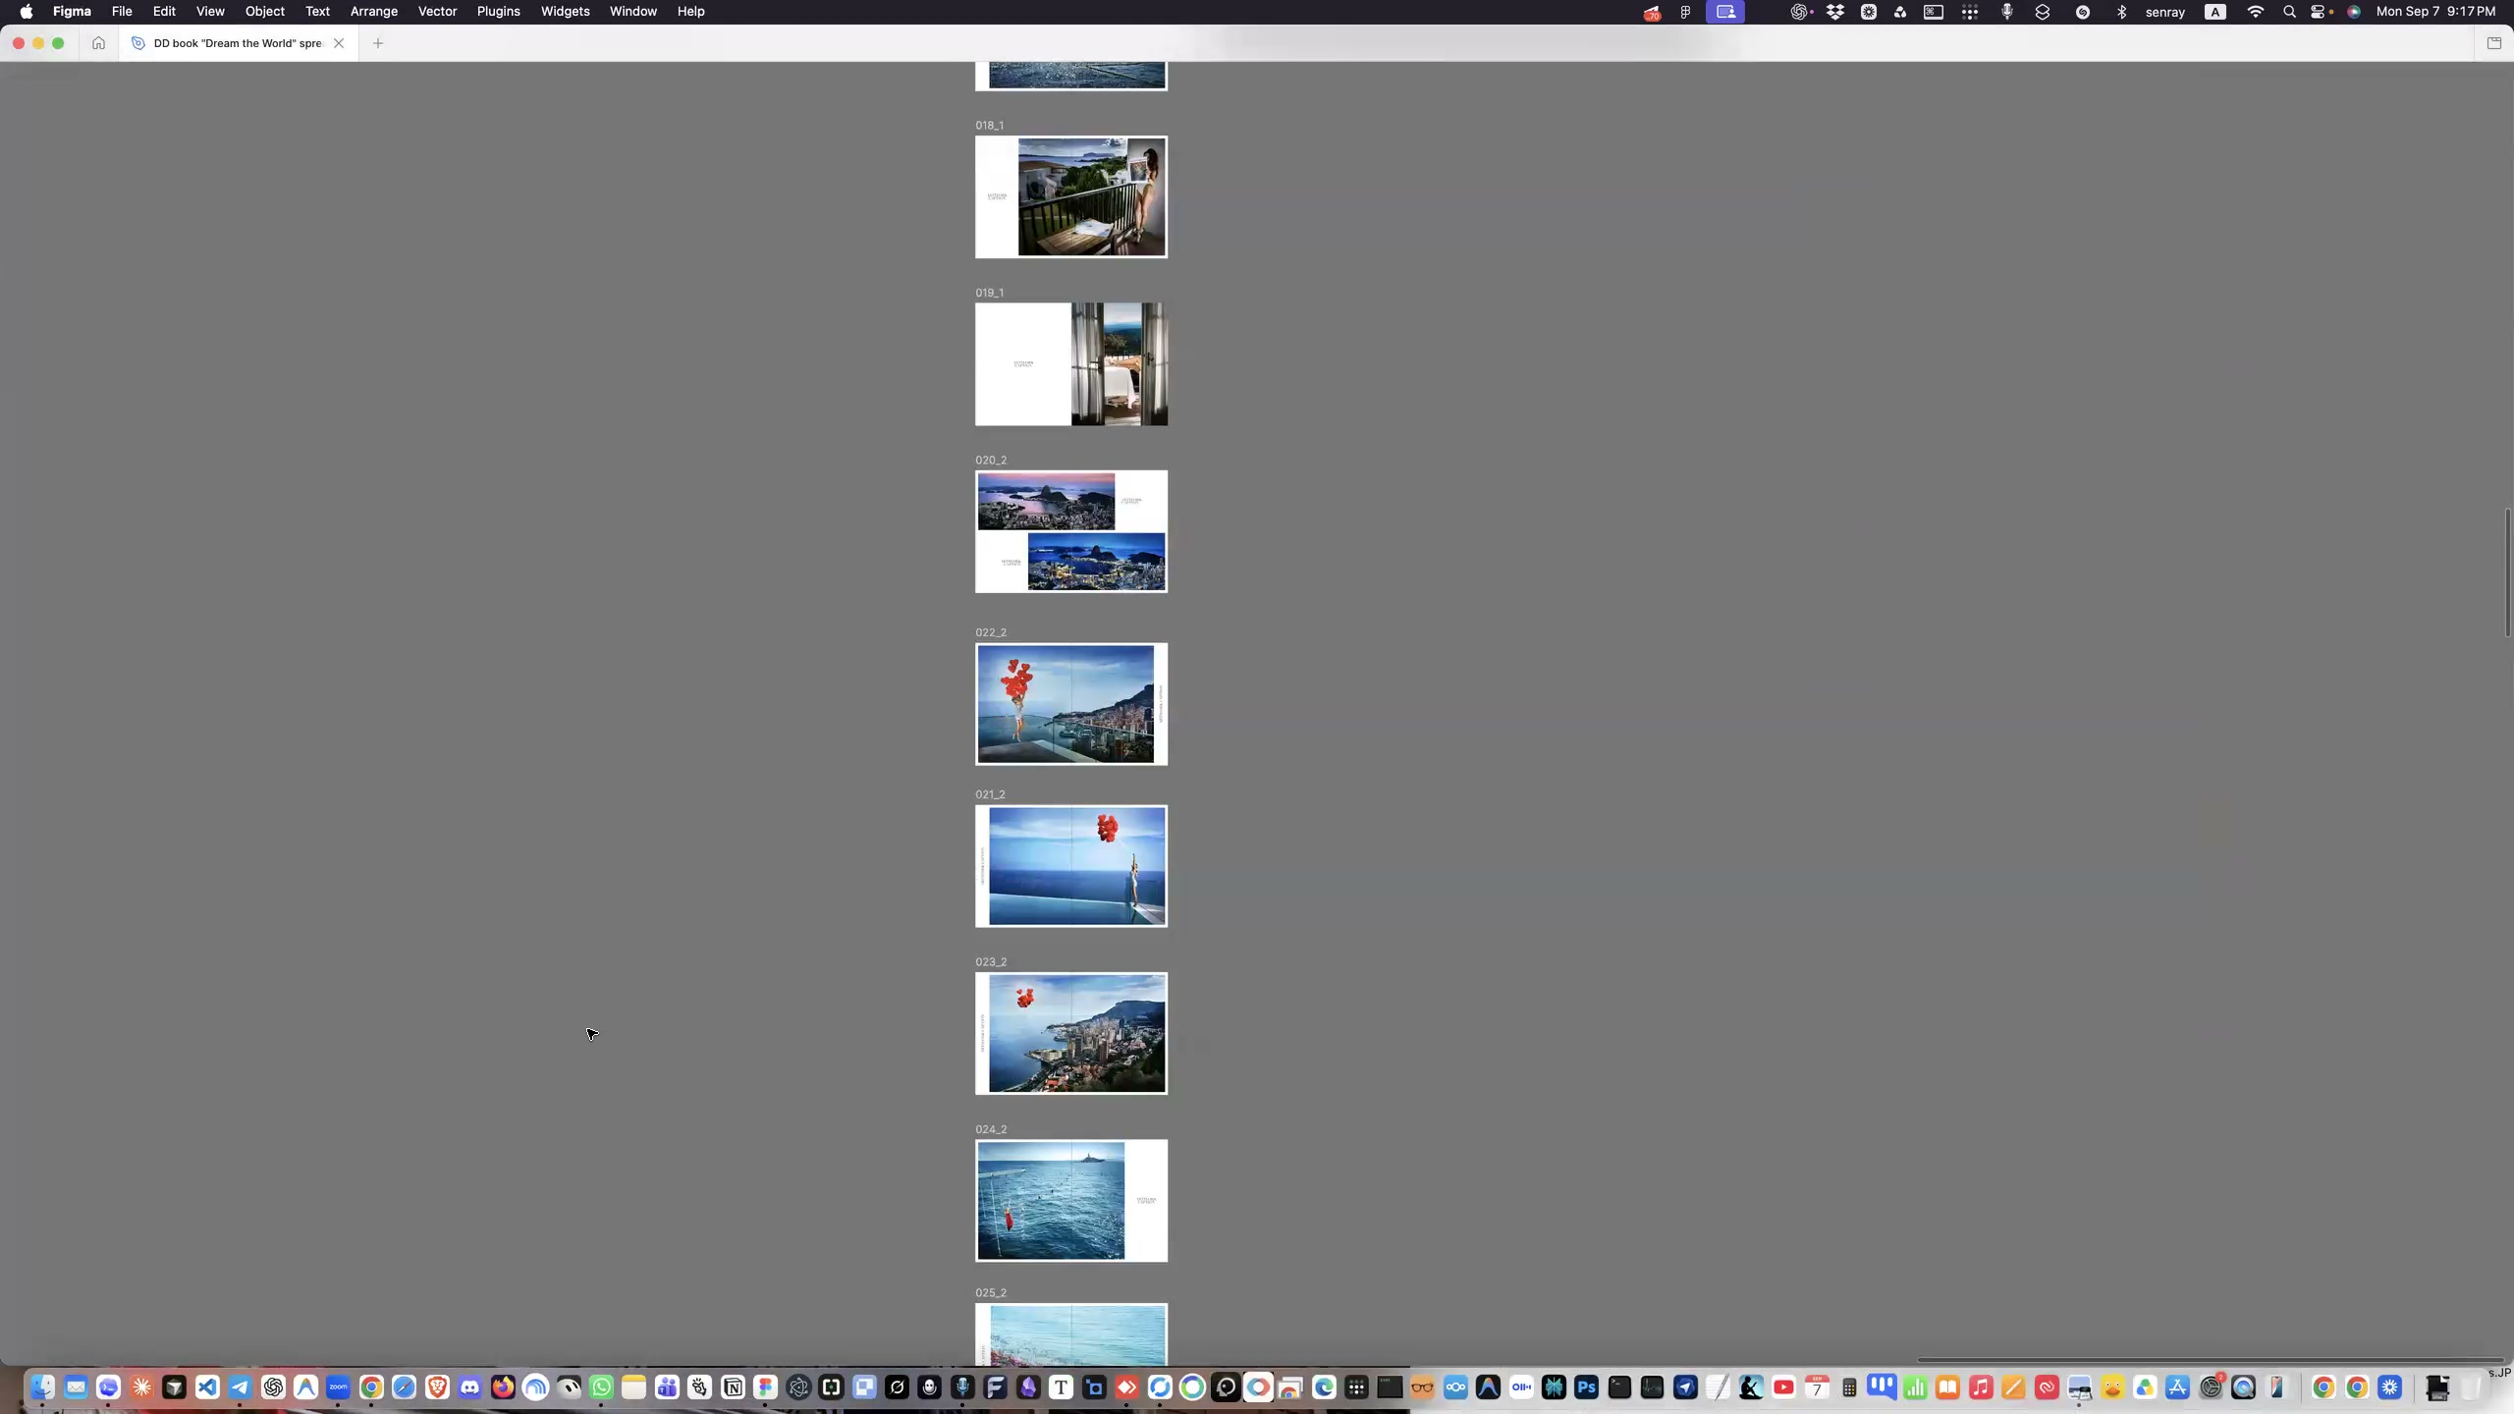Open the Figma application menu
Image resolution: width=2514 pixels, height=1414 pixels.
pyautogui.click(x=72, y=12)
